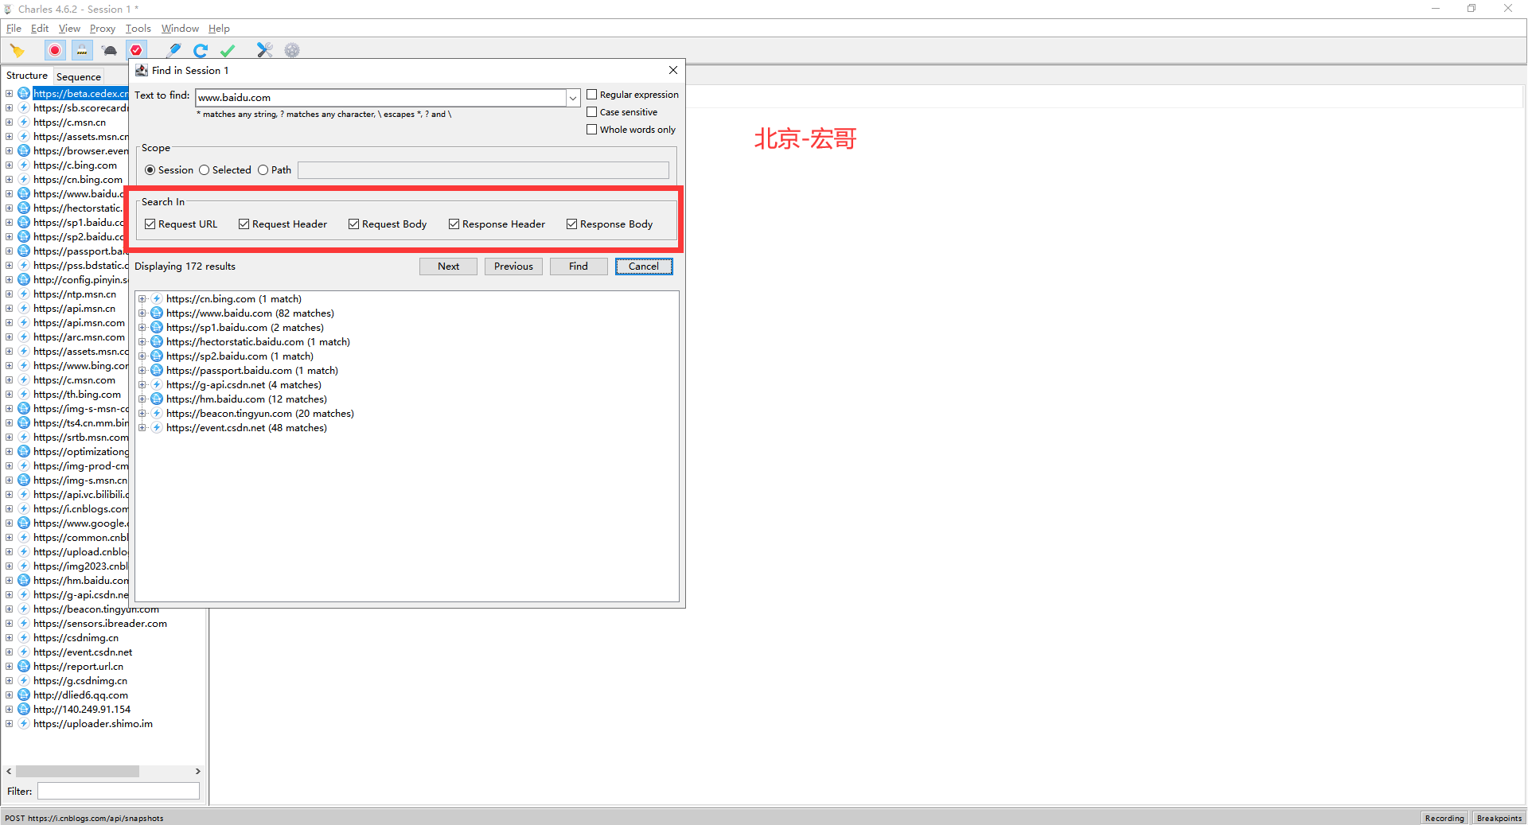Open the View menu
This screenshot has height=825, width=1528.
[x=69, y=29]
